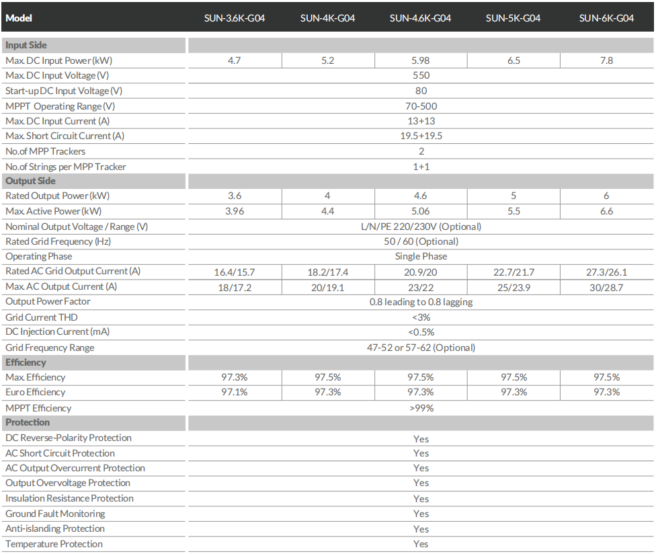Select the 16.4/15.7 rated AC current value
The image size is (656, 554).
pyautogui.click(x=235, y=272)
